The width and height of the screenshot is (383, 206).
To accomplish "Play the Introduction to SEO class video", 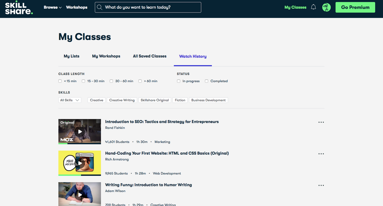I will point(80,131).
